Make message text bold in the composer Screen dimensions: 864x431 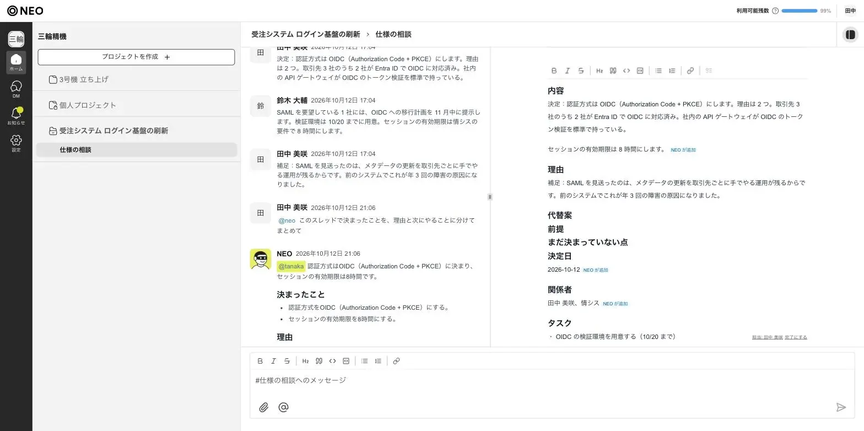(260, 361)
